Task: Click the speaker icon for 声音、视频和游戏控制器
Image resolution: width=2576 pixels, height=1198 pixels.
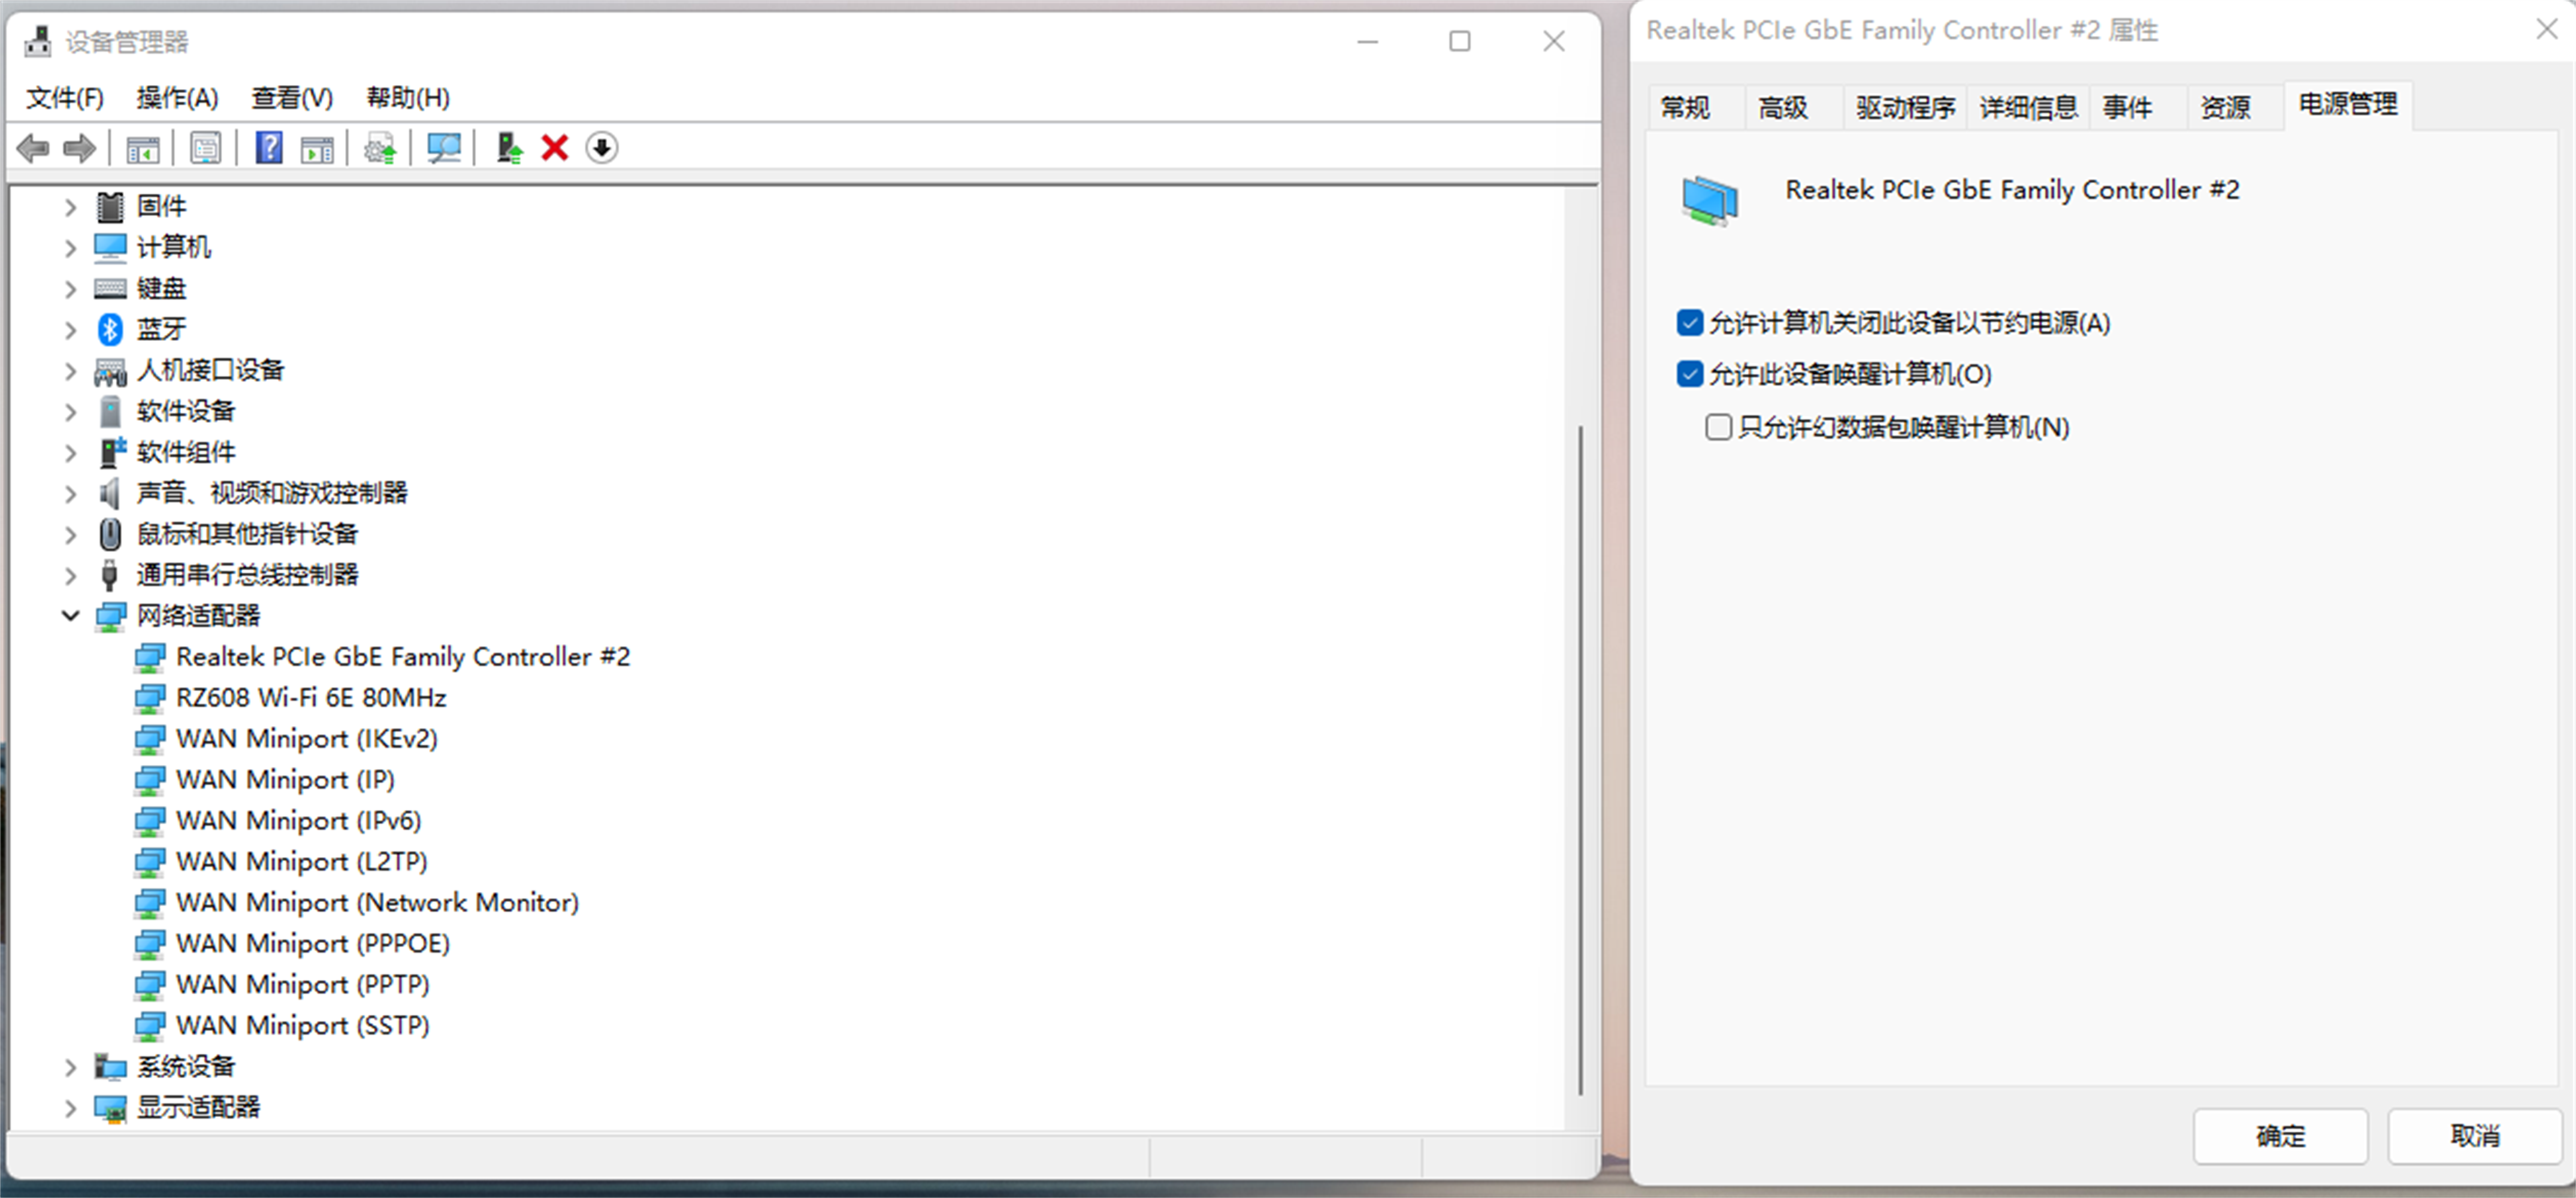Action: coord(110,493)
